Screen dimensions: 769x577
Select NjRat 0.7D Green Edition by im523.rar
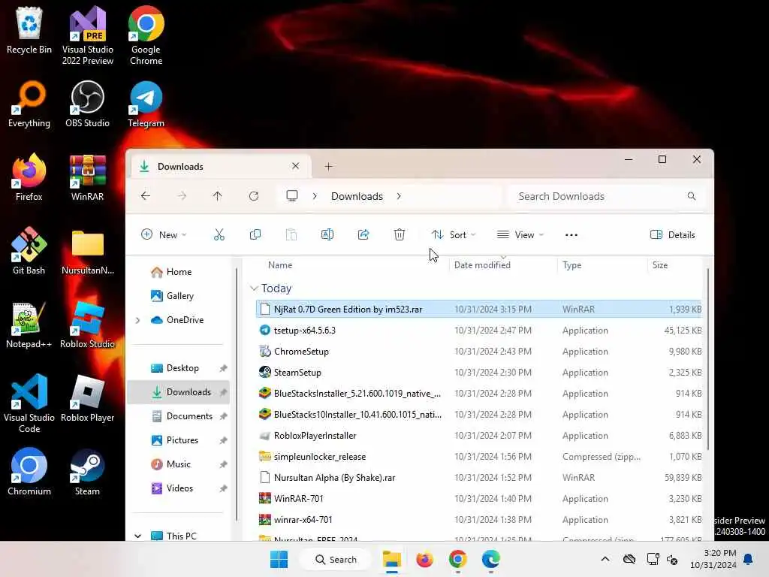pos(479,309)
